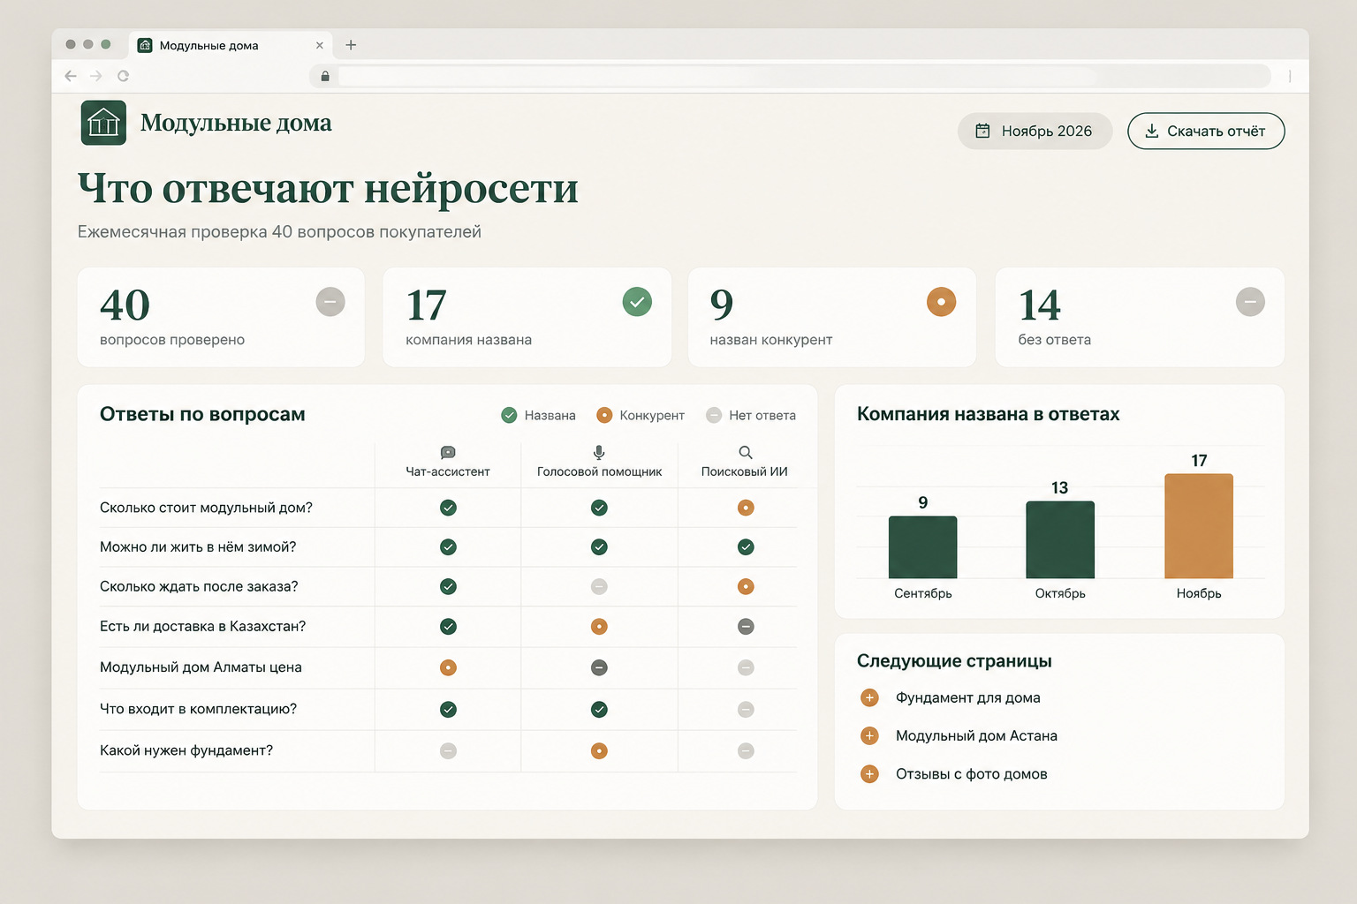1357x904 pixels.
Task: Click search AI status for Сколько стоит модульный дом
Action: click(746, 508)
